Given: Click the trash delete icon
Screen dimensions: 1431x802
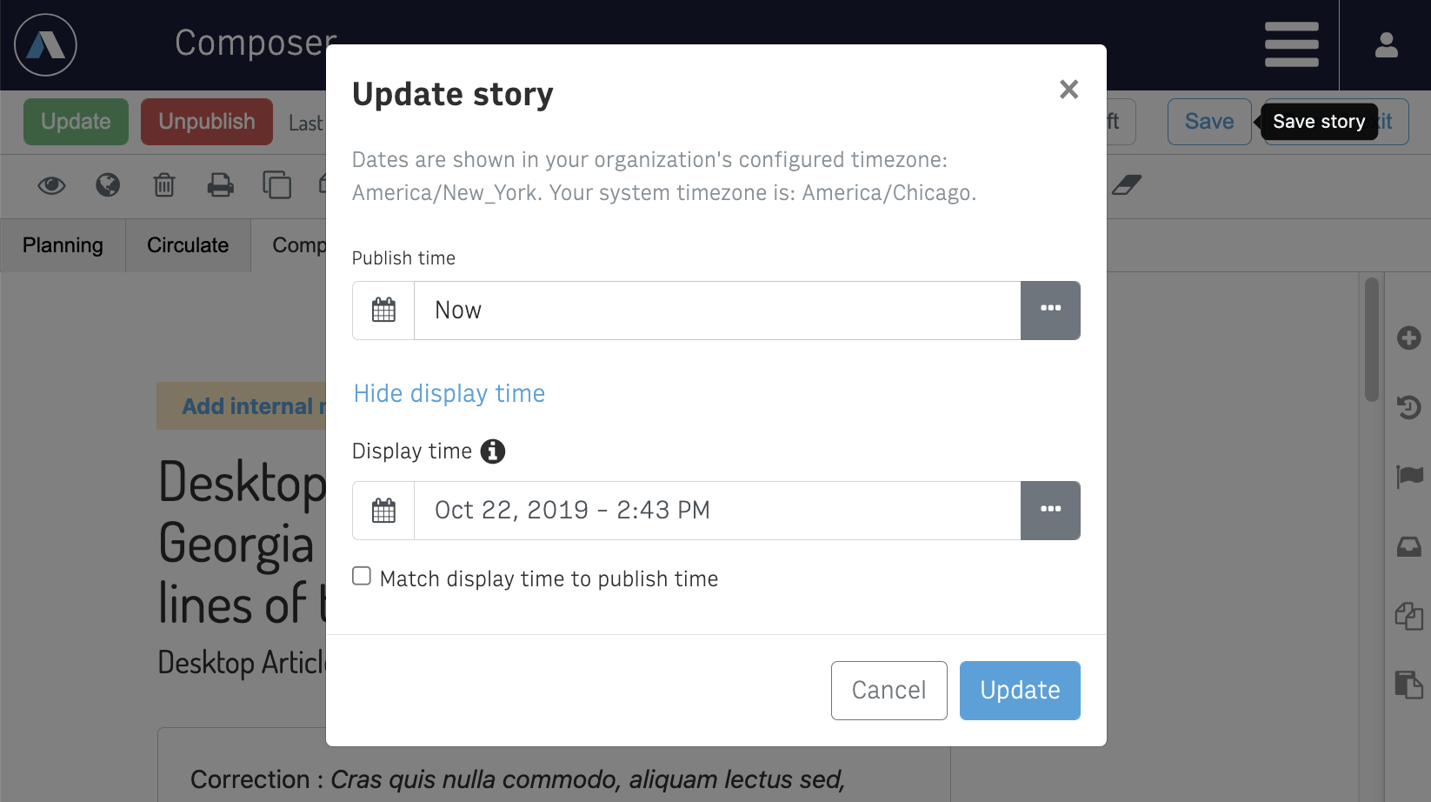Looking at the screenshot, I should pyautogui.click(x=163, y=184).
